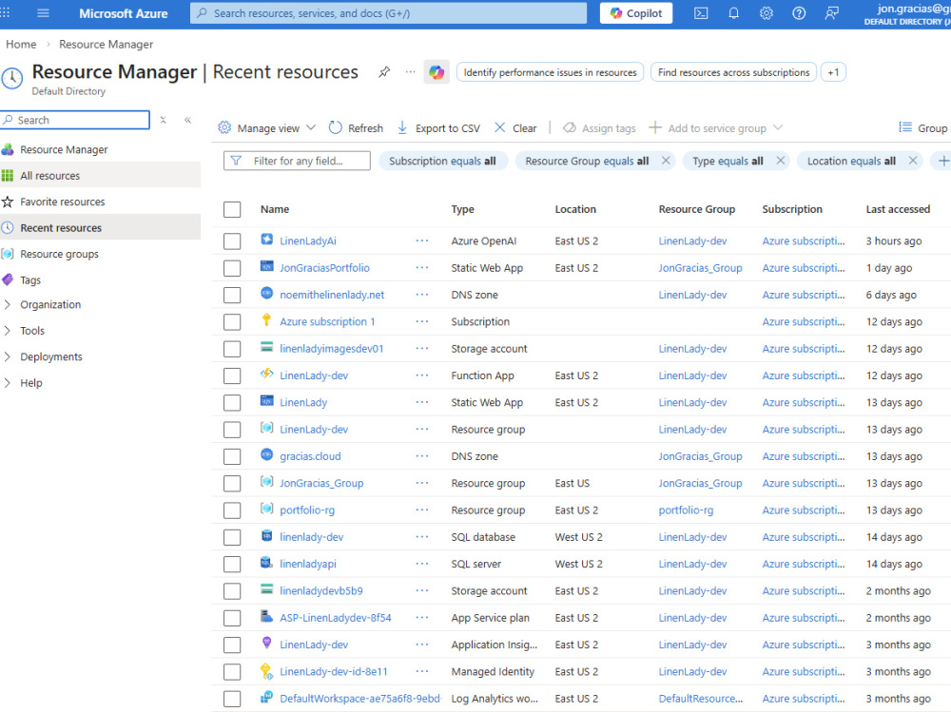Viewport: 951px width, 712px height.
Task: Pin Resource Manager page to dashboard
Action: pos(384,72)
